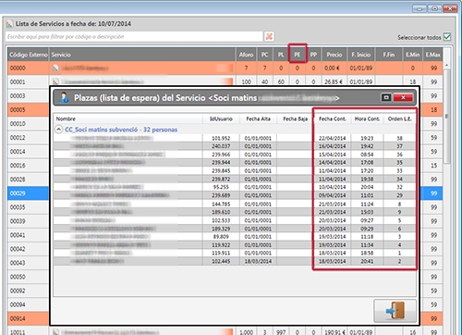Select waiting list user 144.785
462x335 pixels.
coord(235,204)
